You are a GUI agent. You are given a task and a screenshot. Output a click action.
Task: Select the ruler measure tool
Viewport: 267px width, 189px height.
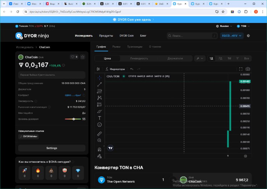[99, 134]
